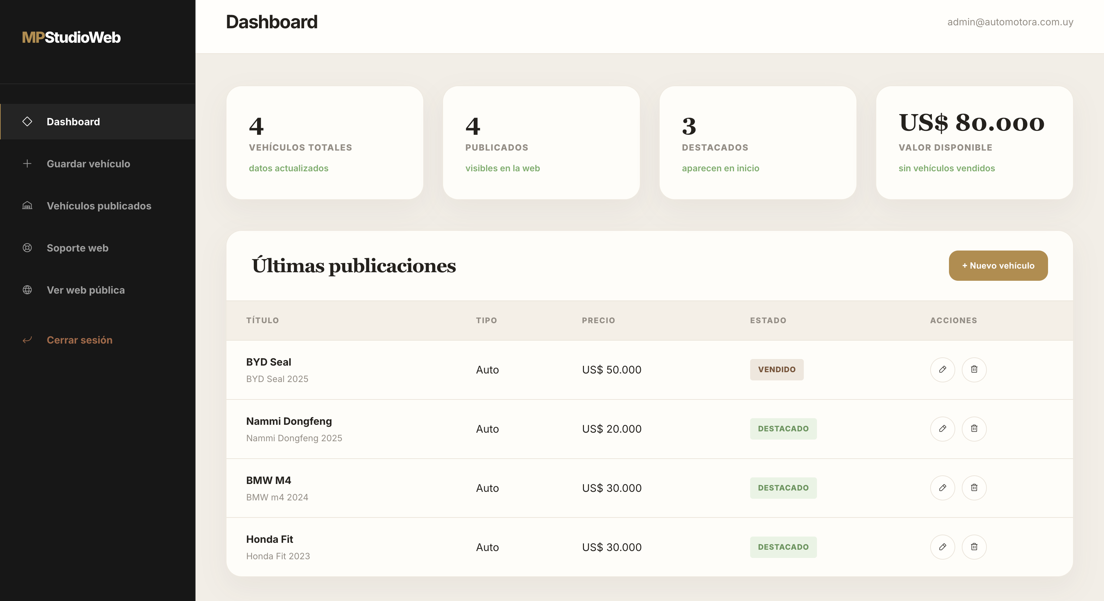Click the Estado column header

click(x=768, y=320)
